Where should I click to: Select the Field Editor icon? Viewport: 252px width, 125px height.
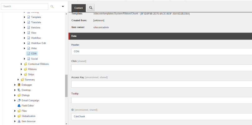click(x=19, y=106)
